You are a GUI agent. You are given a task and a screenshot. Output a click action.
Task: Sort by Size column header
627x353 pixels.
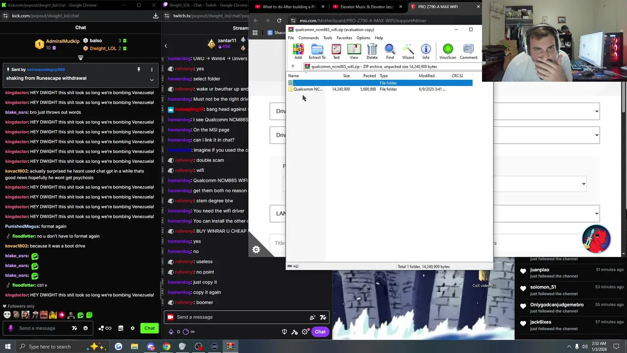click(338, 76)
